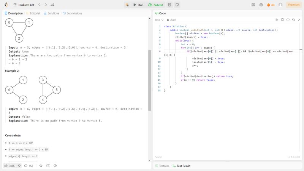Open the Java language dropdown
Screen dimensions: 304x171
pyautogui.click(x=159, y=20)
